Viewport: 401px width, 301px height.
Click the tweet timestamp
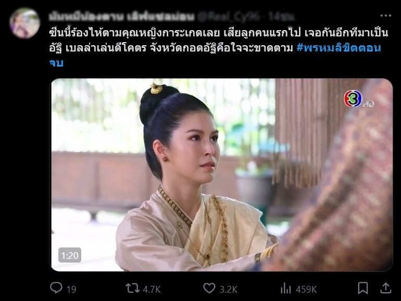[282, 17]
